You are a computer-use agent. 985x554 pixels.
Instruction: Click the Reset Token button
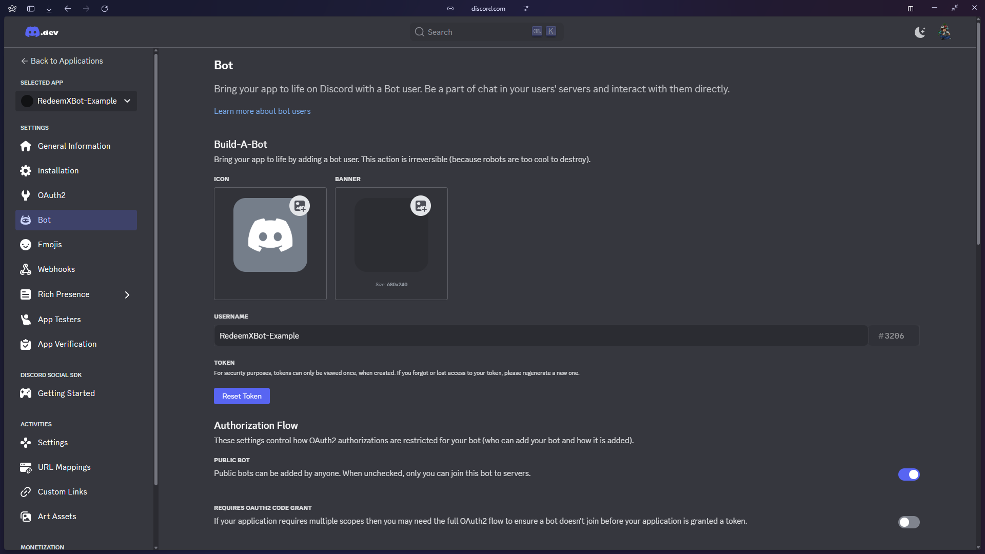coord(242,396)
